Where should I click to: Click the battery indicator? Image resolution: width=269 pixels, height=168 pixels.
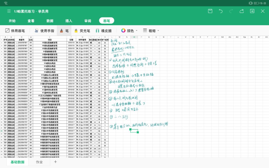point(256,3)
